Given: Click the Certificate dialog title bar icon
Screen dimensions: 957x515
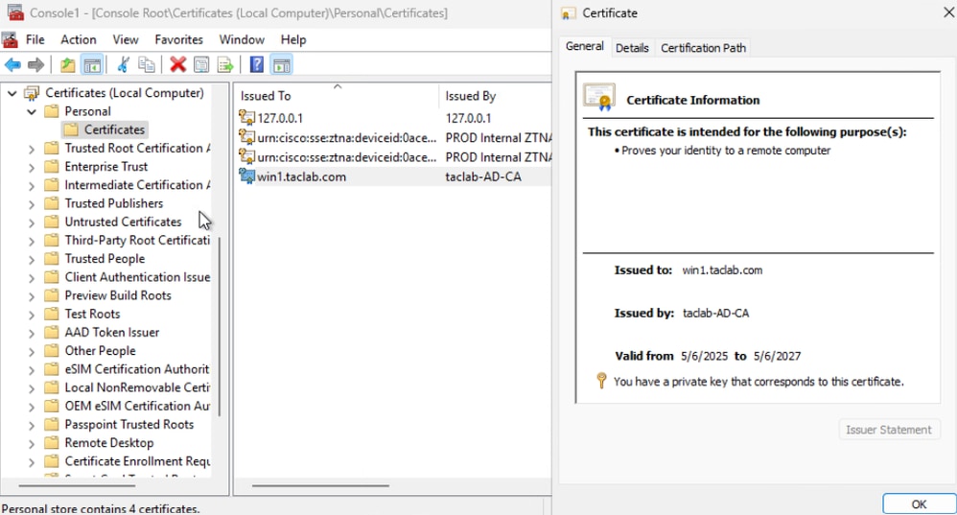Looking at the screenshot, I should 569,13.
